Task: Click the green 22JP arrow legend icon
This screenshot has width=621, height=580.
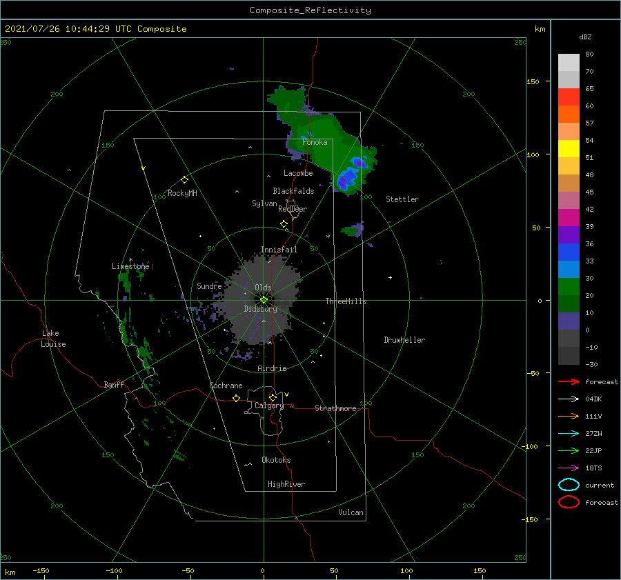Action: pyautogui.click(x=569, y=450)
